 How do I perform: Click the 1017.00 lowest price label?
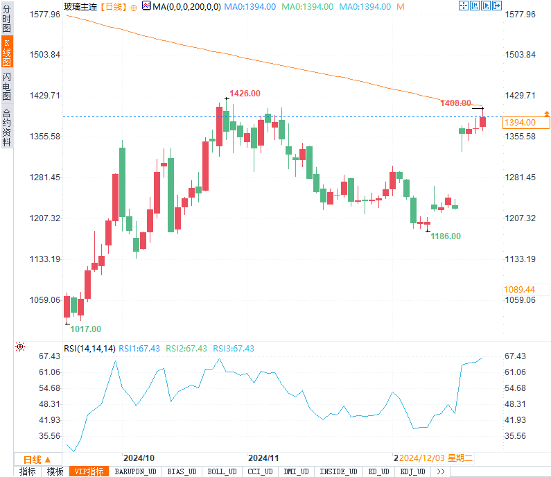pos(85,329)
